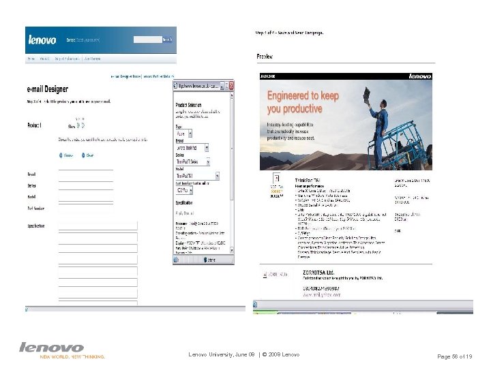Open the Series dropdown showing ThinkPad T Series
Image resolution: width=491 pixels, height=368 pixels.
[x=193, y=162]
